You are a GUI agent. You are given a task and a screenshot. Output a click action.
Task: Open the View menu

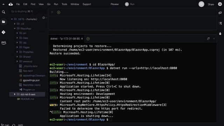[41, 4]
